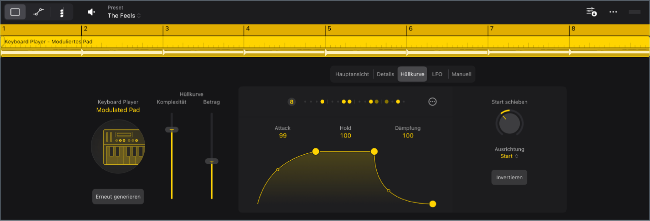Switch to the Hauptansicht tab
The width and height of the screenshot is (650, 221).
[x=352, y=74]
